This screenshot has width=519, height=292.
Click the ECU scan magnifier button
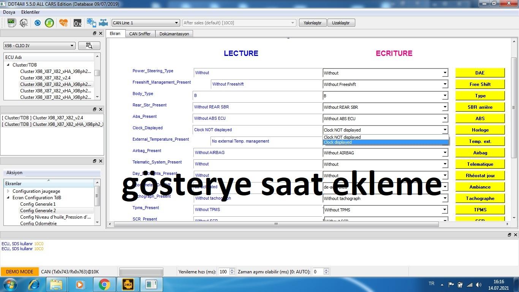pyautogui.click(x=89, y=46)
